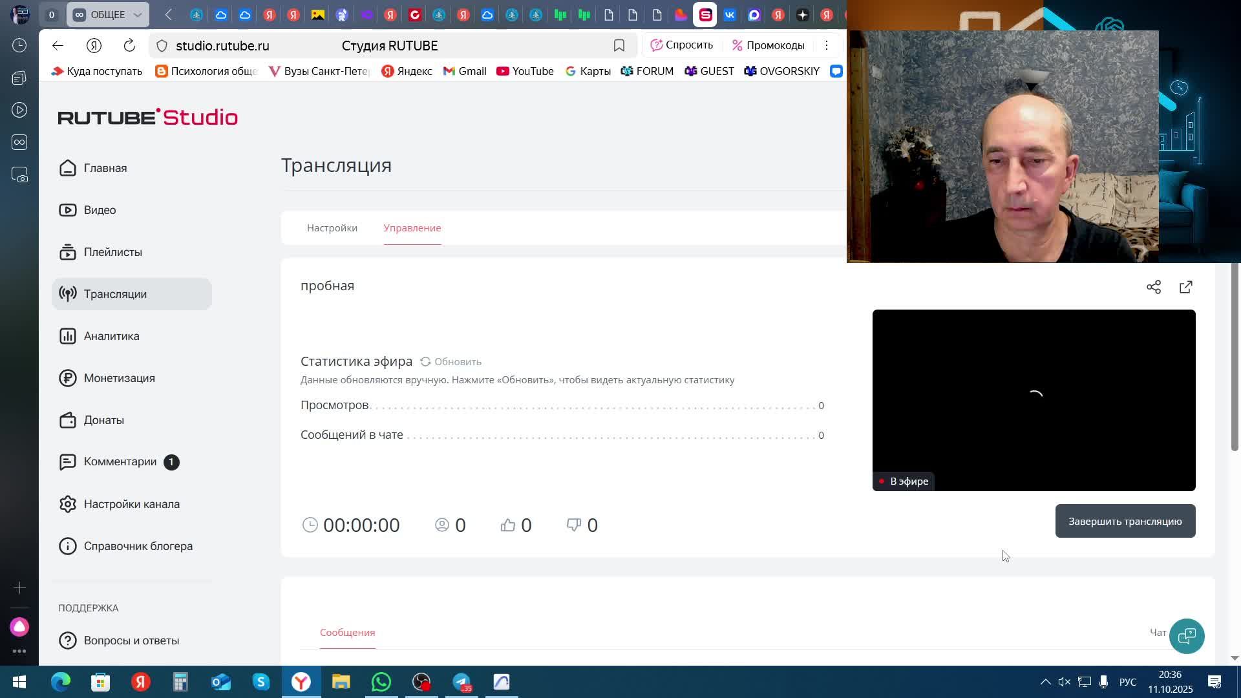Click the studio.rutube.ru address field

point(222,46)
